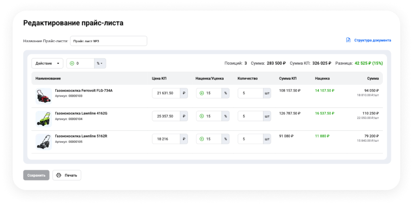Screen dimensions: 413x205
Task: Click the Цена КП column header
Action: pos(159,79)
